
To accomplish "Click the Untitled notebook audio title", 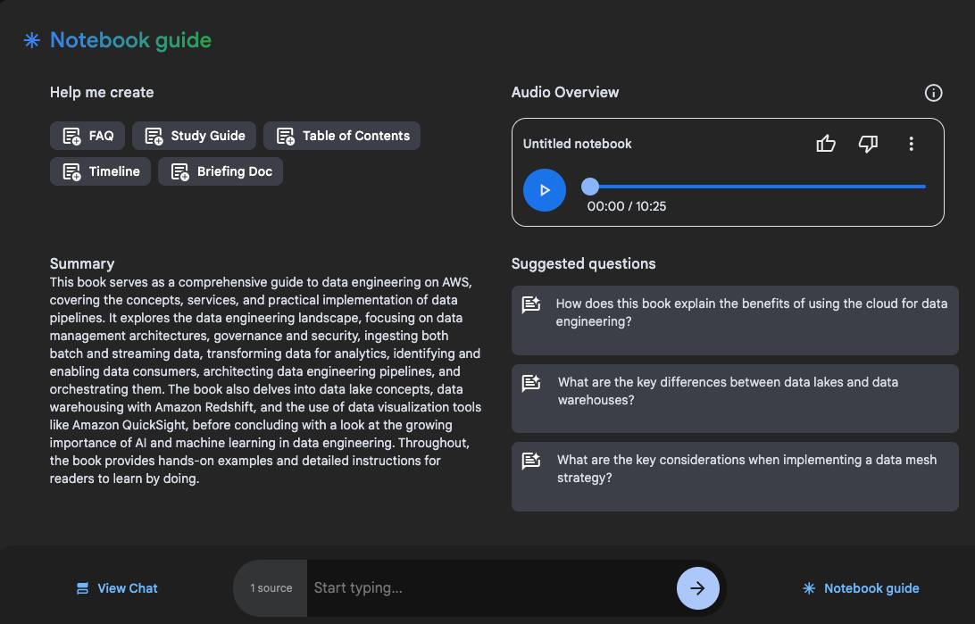I will (577, 144).
